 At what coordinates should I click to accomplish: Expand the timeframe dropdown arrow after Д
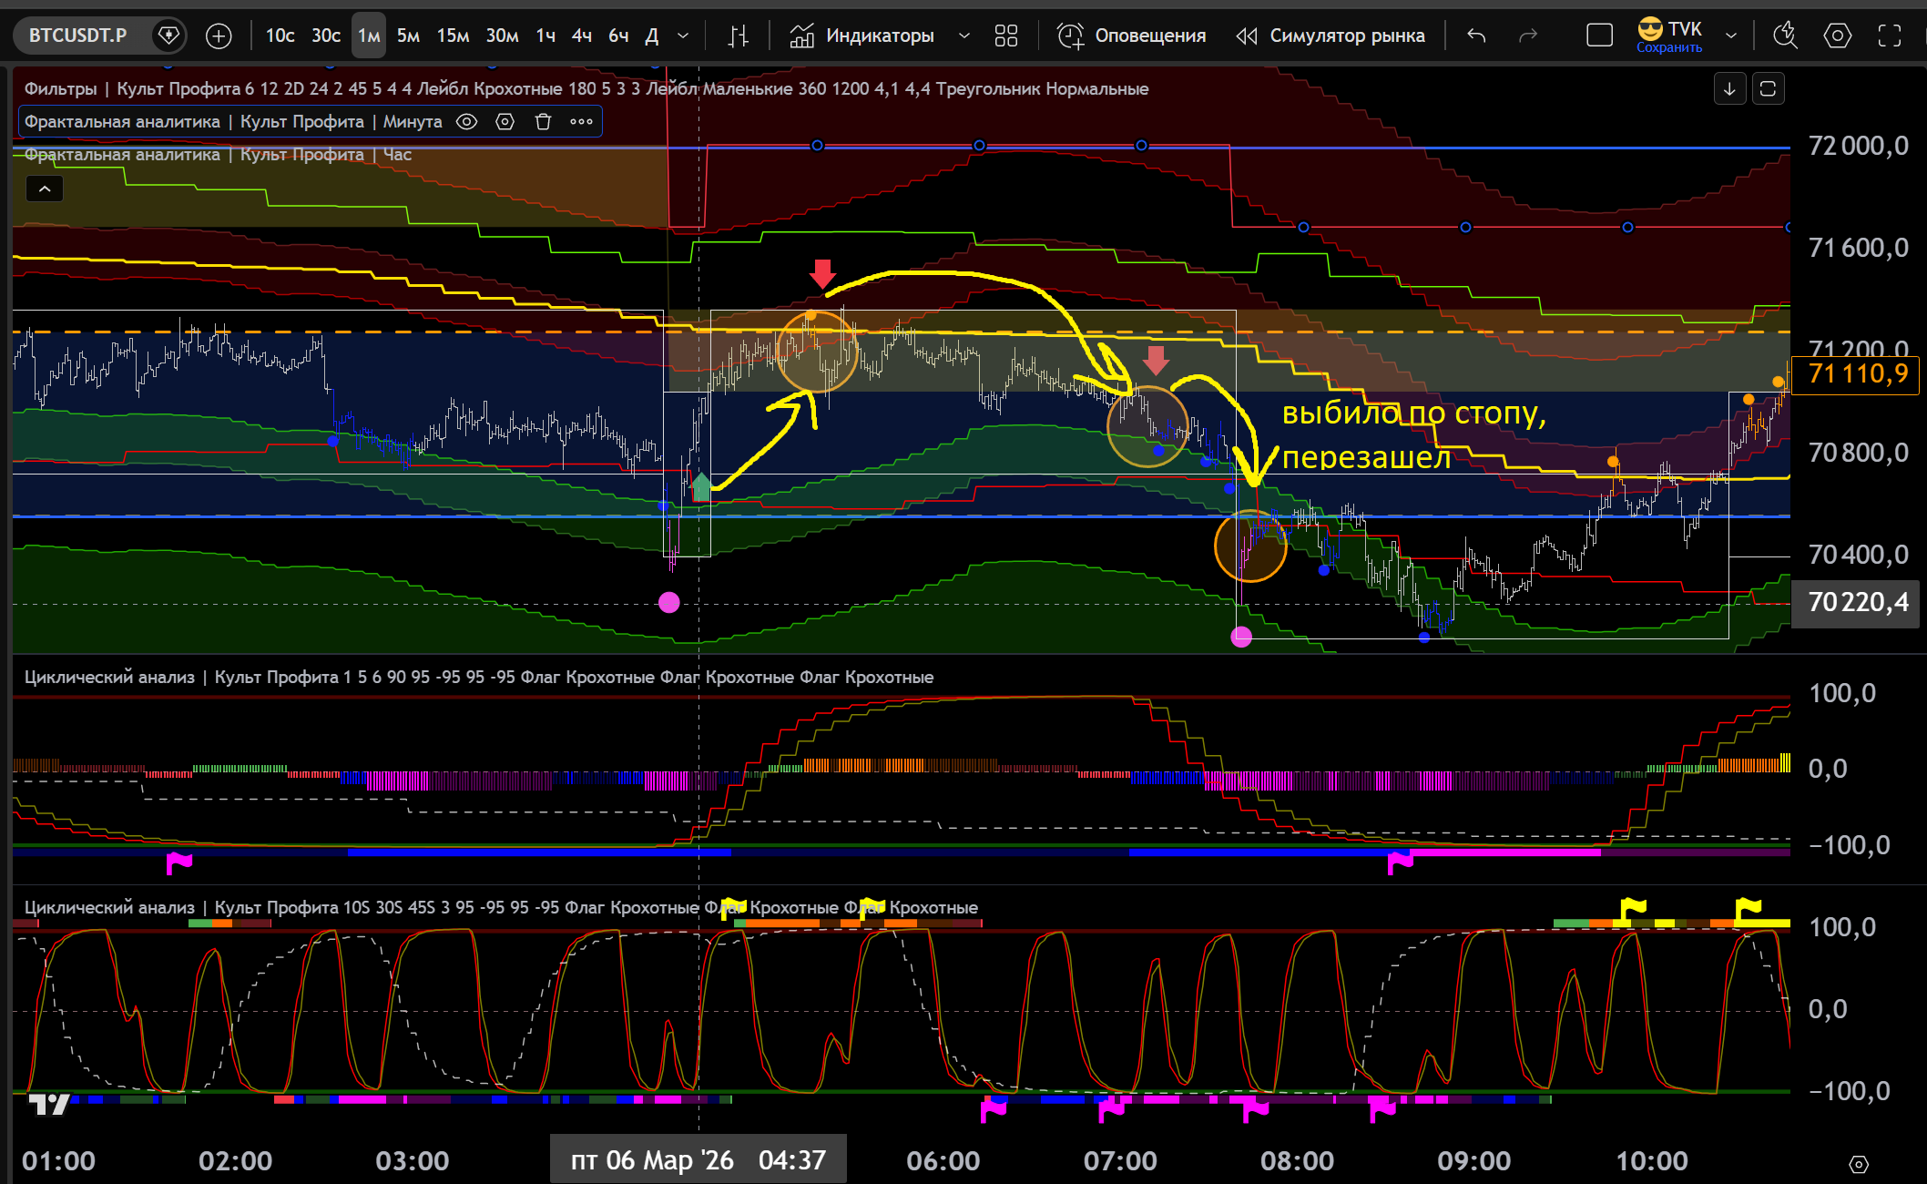(x=683, y=36)
